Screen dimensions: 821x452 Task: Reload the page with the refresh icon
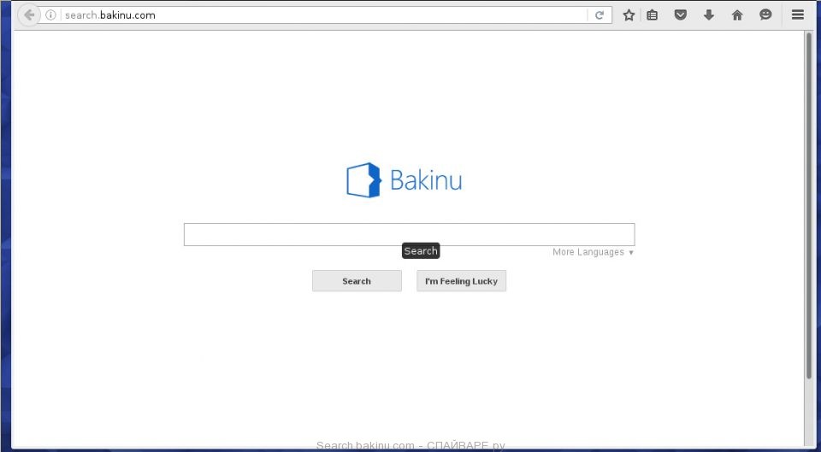point(600,15)
